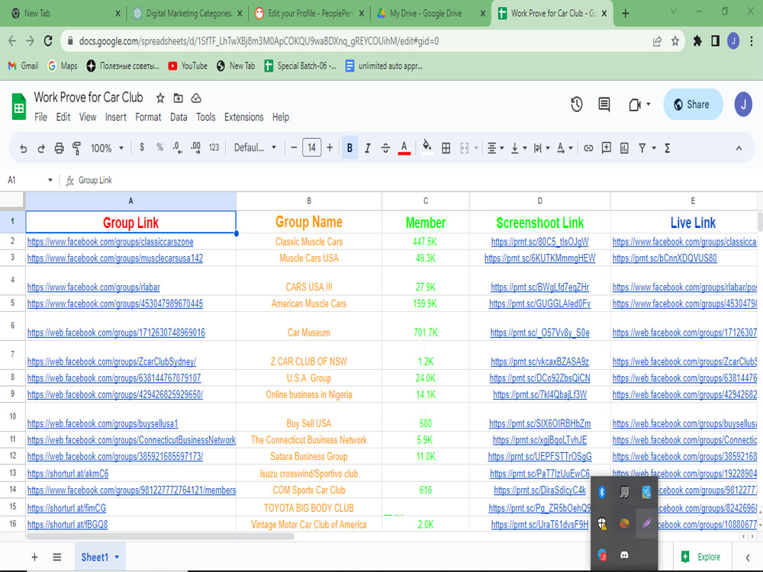The image size is (763, 572).
Task: Open the Default font dropdown
Action: 255,147
